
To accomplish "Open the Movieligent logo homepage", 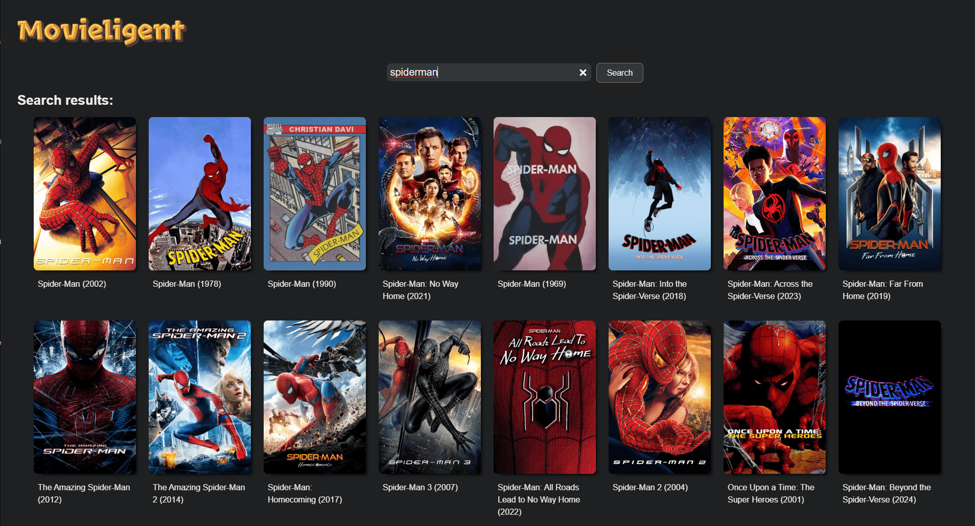I will 101,31.
